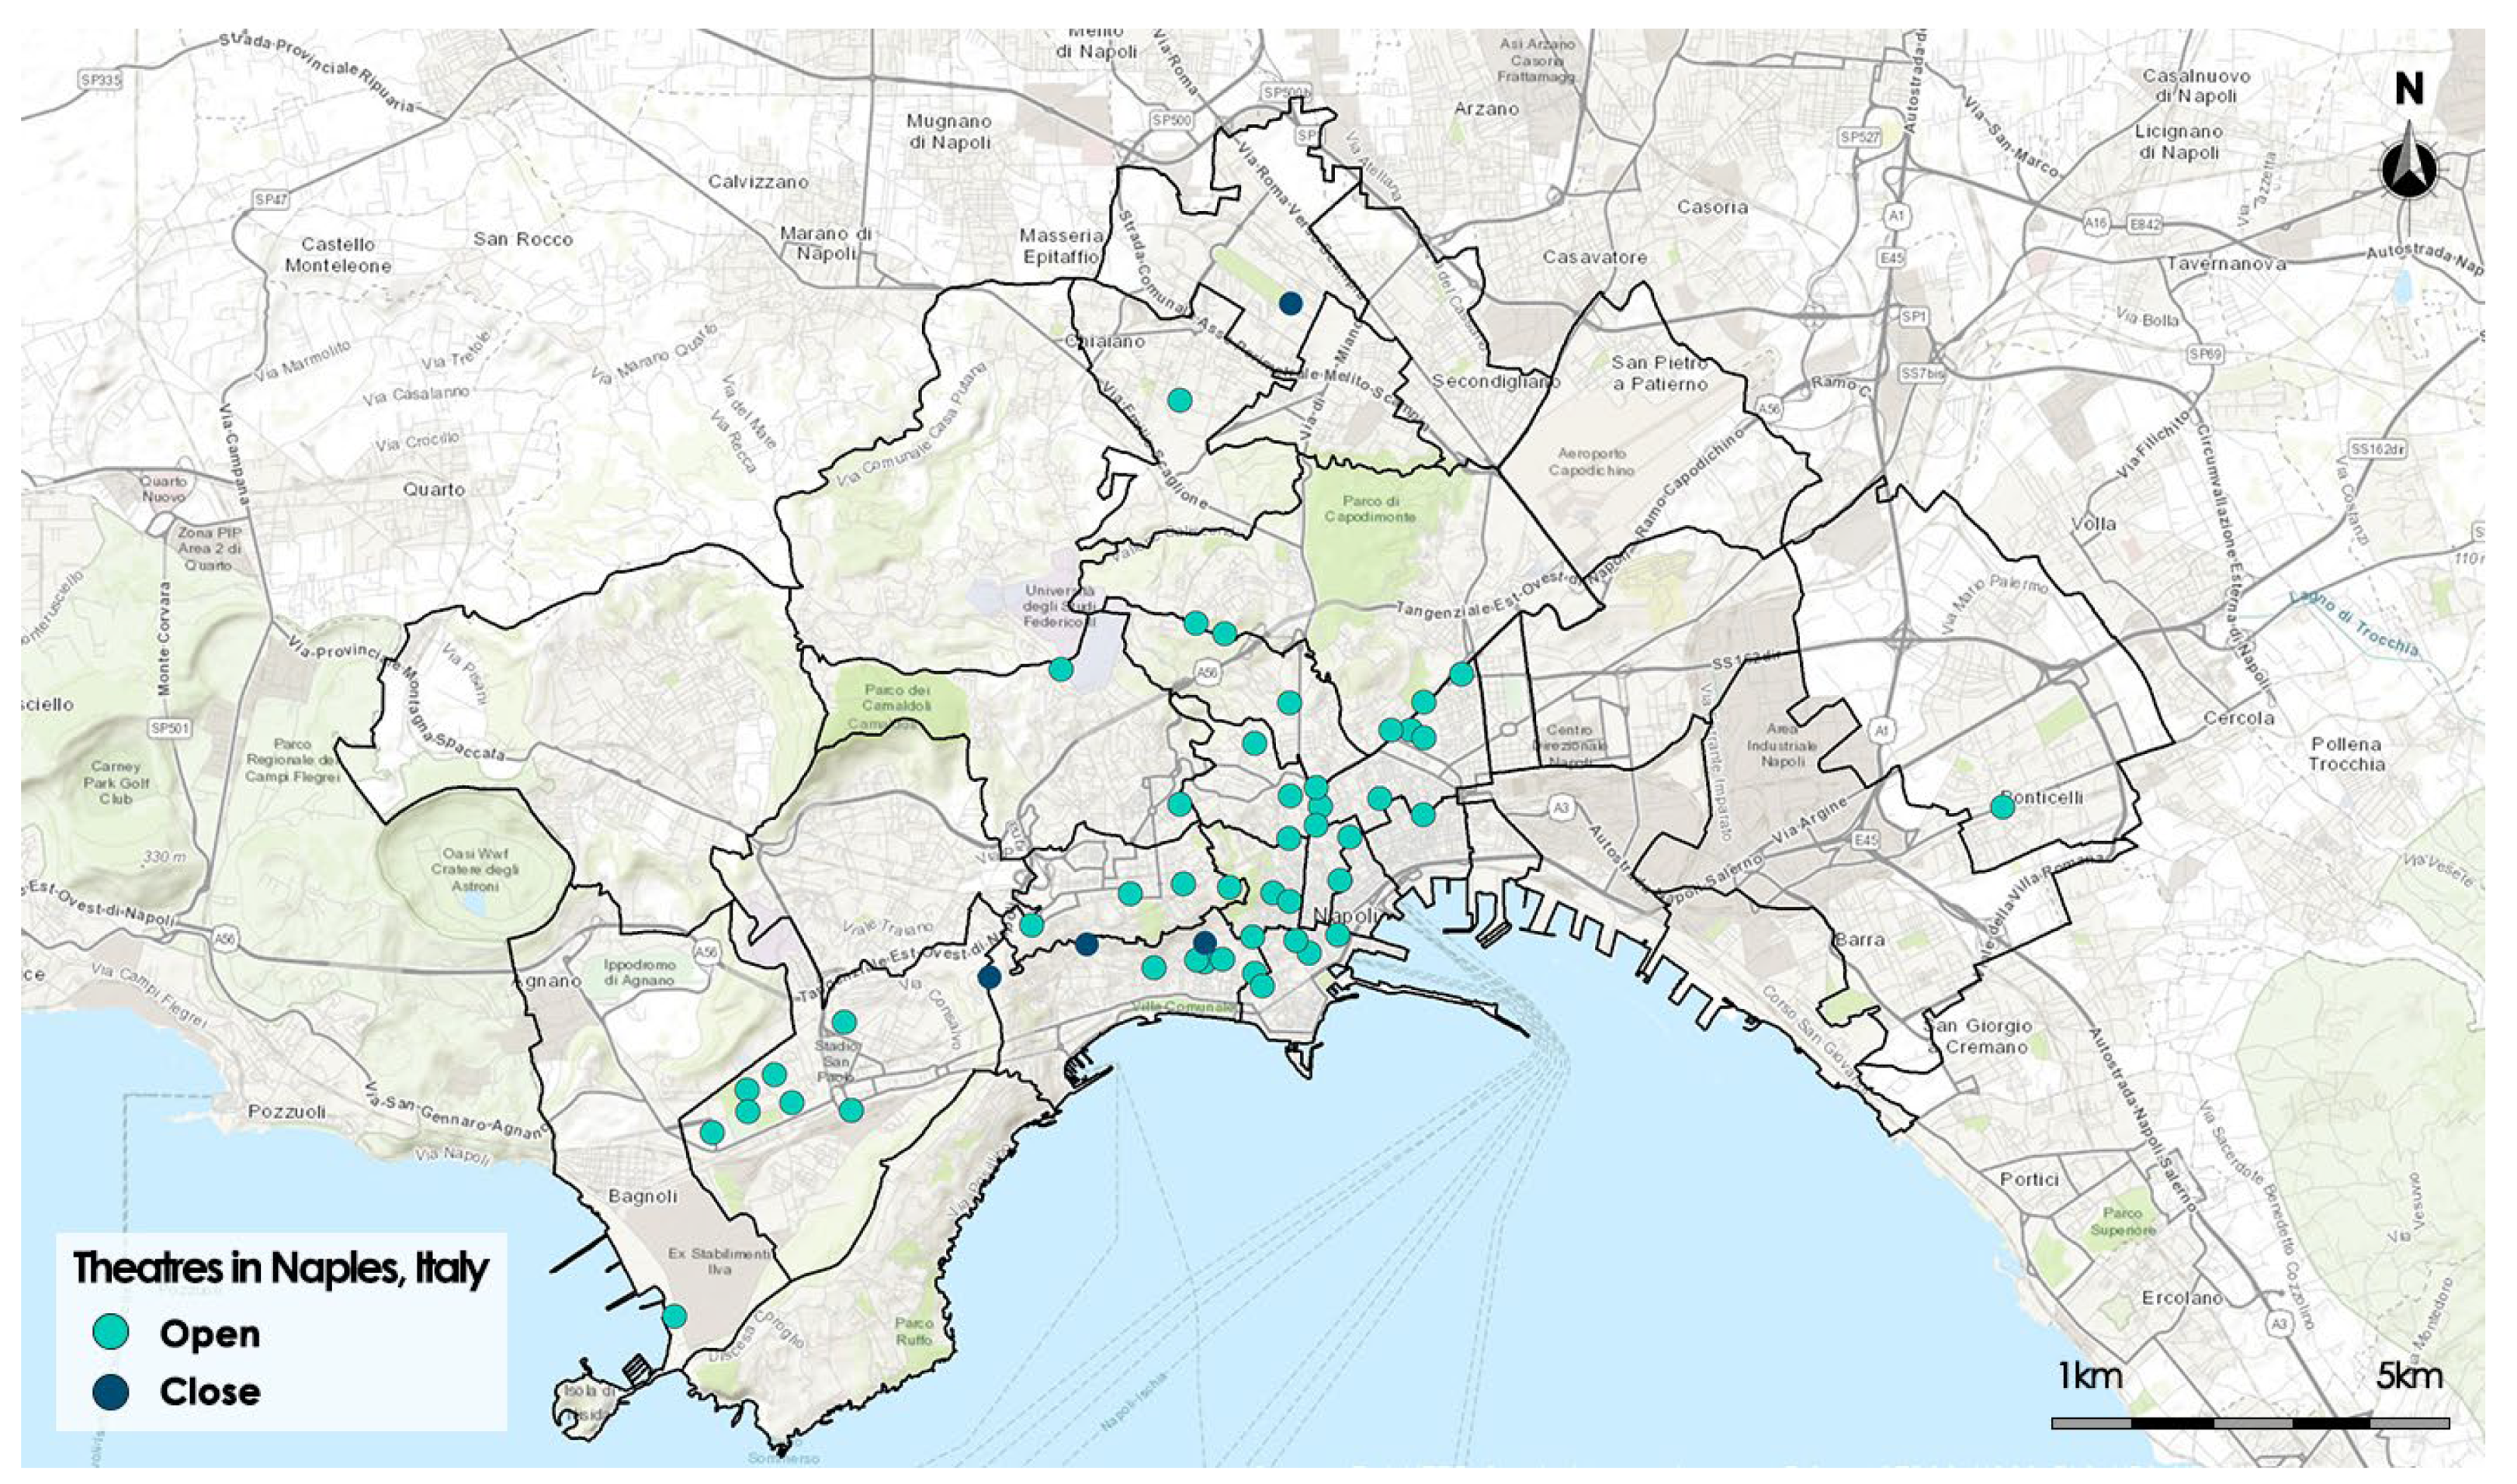The height and width of the screenshot is (1484, 2517).
Task: Click the theatre marker above Stadio San Paolo
Action: pyautogui.click(x=844, y=1022)
